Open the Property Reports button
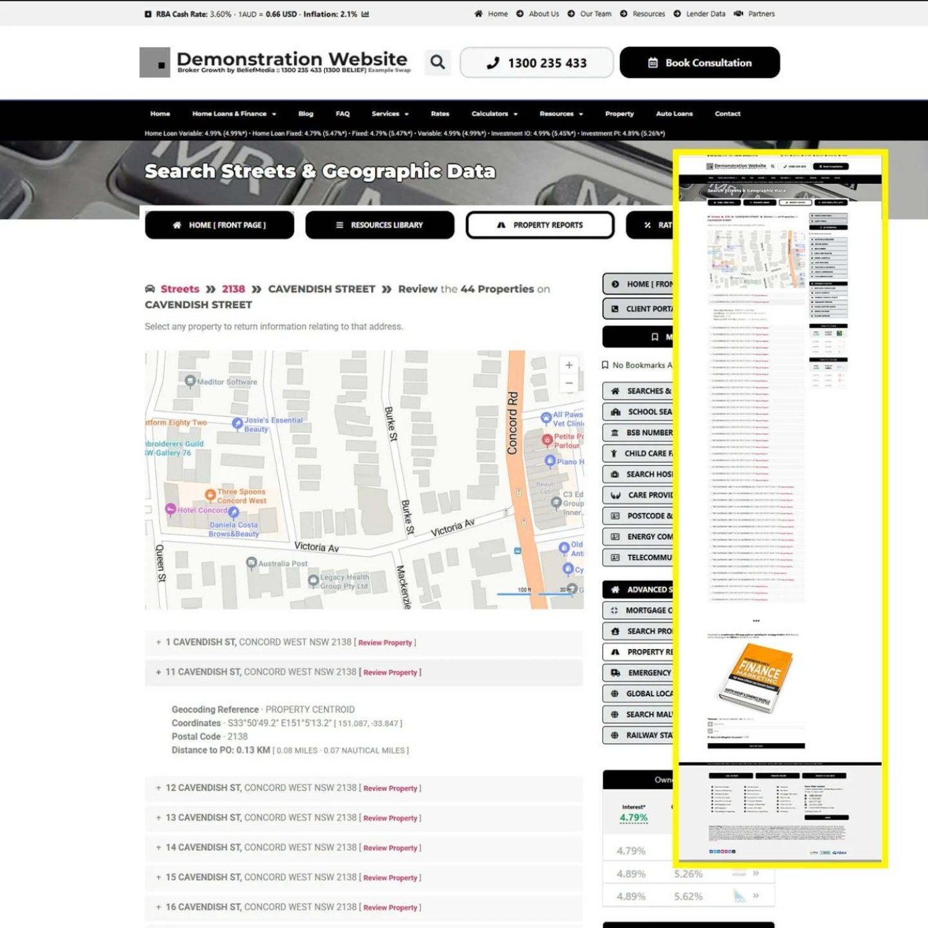Viewport: 928px width, 928px height. pyautogui.click(x=539, y=225)
